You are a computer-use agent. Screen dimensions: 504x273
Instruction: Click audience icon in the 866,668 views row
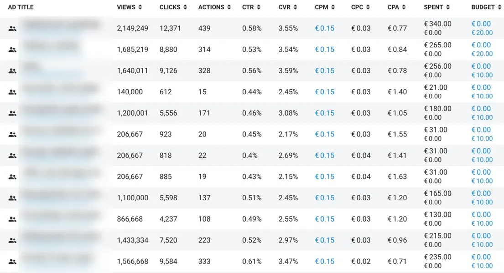click(x=12, y=219)
